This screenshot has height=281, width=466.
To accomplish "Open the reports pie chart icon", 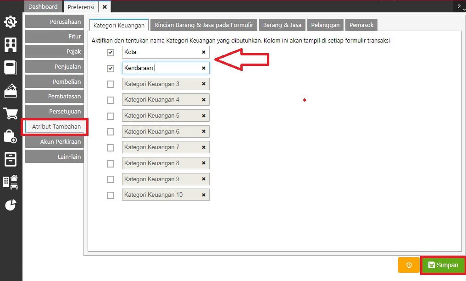I will [11, 205].
